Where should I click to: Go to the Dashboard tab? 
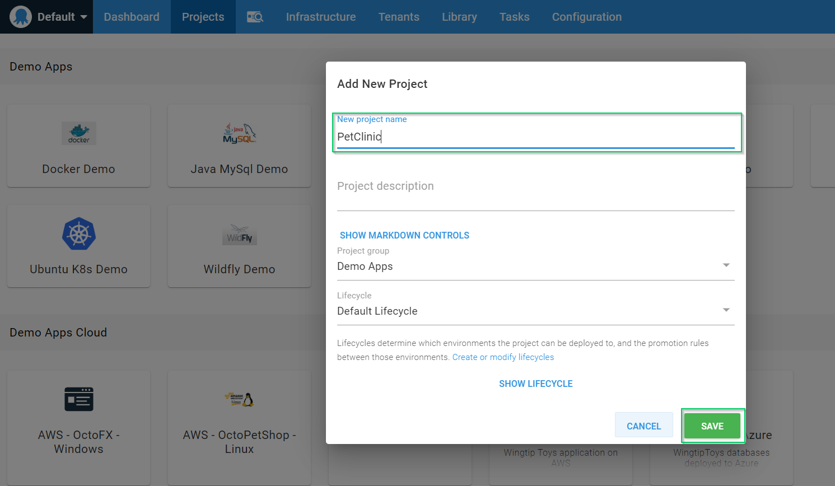(x=132, y=17)
